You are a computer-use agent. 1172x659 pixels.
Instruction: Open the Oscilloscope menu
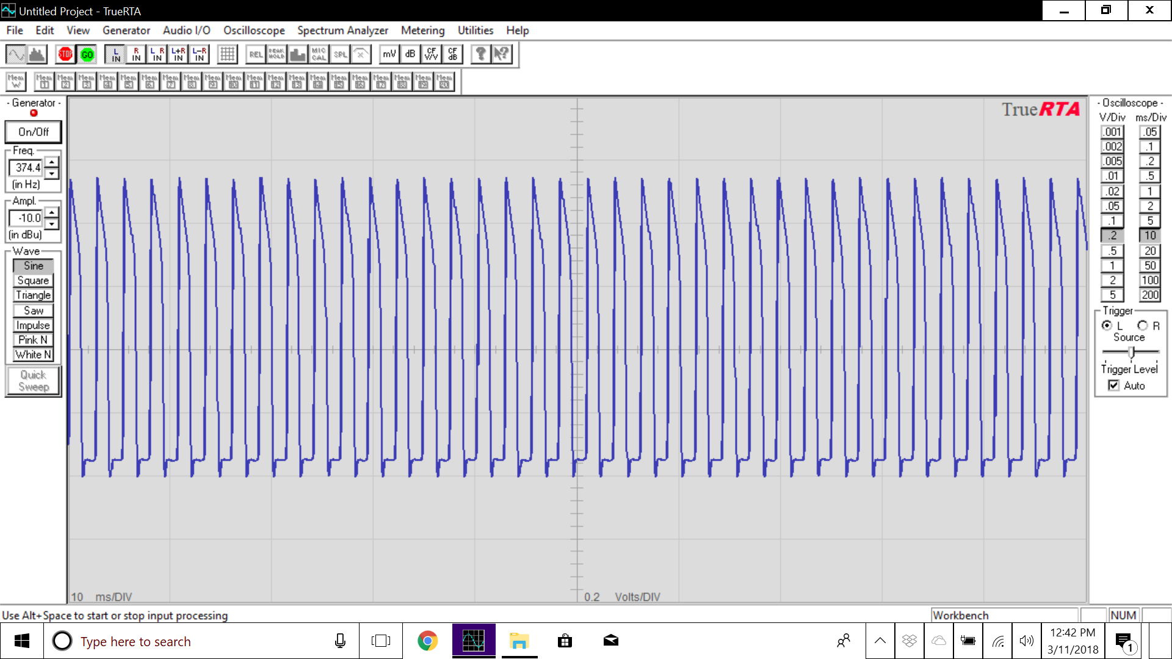[x=254, y=31]
